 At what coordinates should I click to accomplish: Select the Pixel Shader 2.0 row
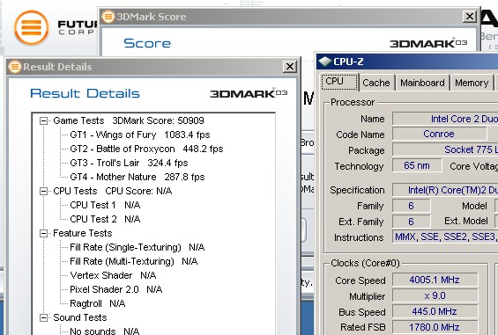[x=116, y=289]
